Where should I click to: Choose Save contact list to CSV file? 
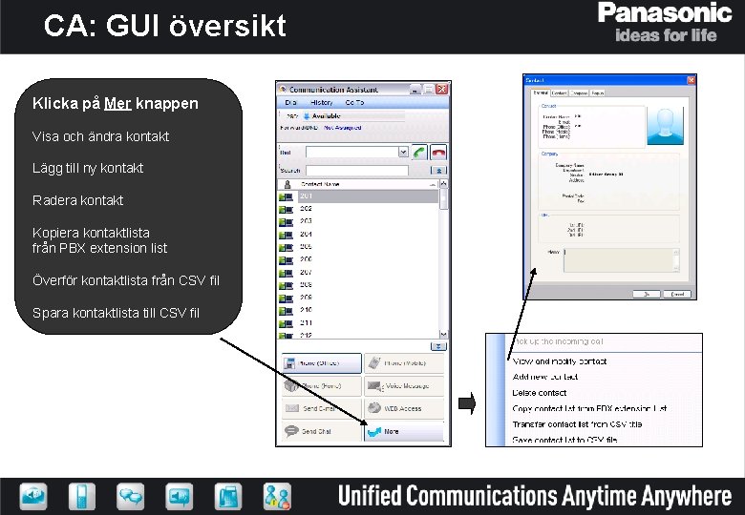coord(564,440)
